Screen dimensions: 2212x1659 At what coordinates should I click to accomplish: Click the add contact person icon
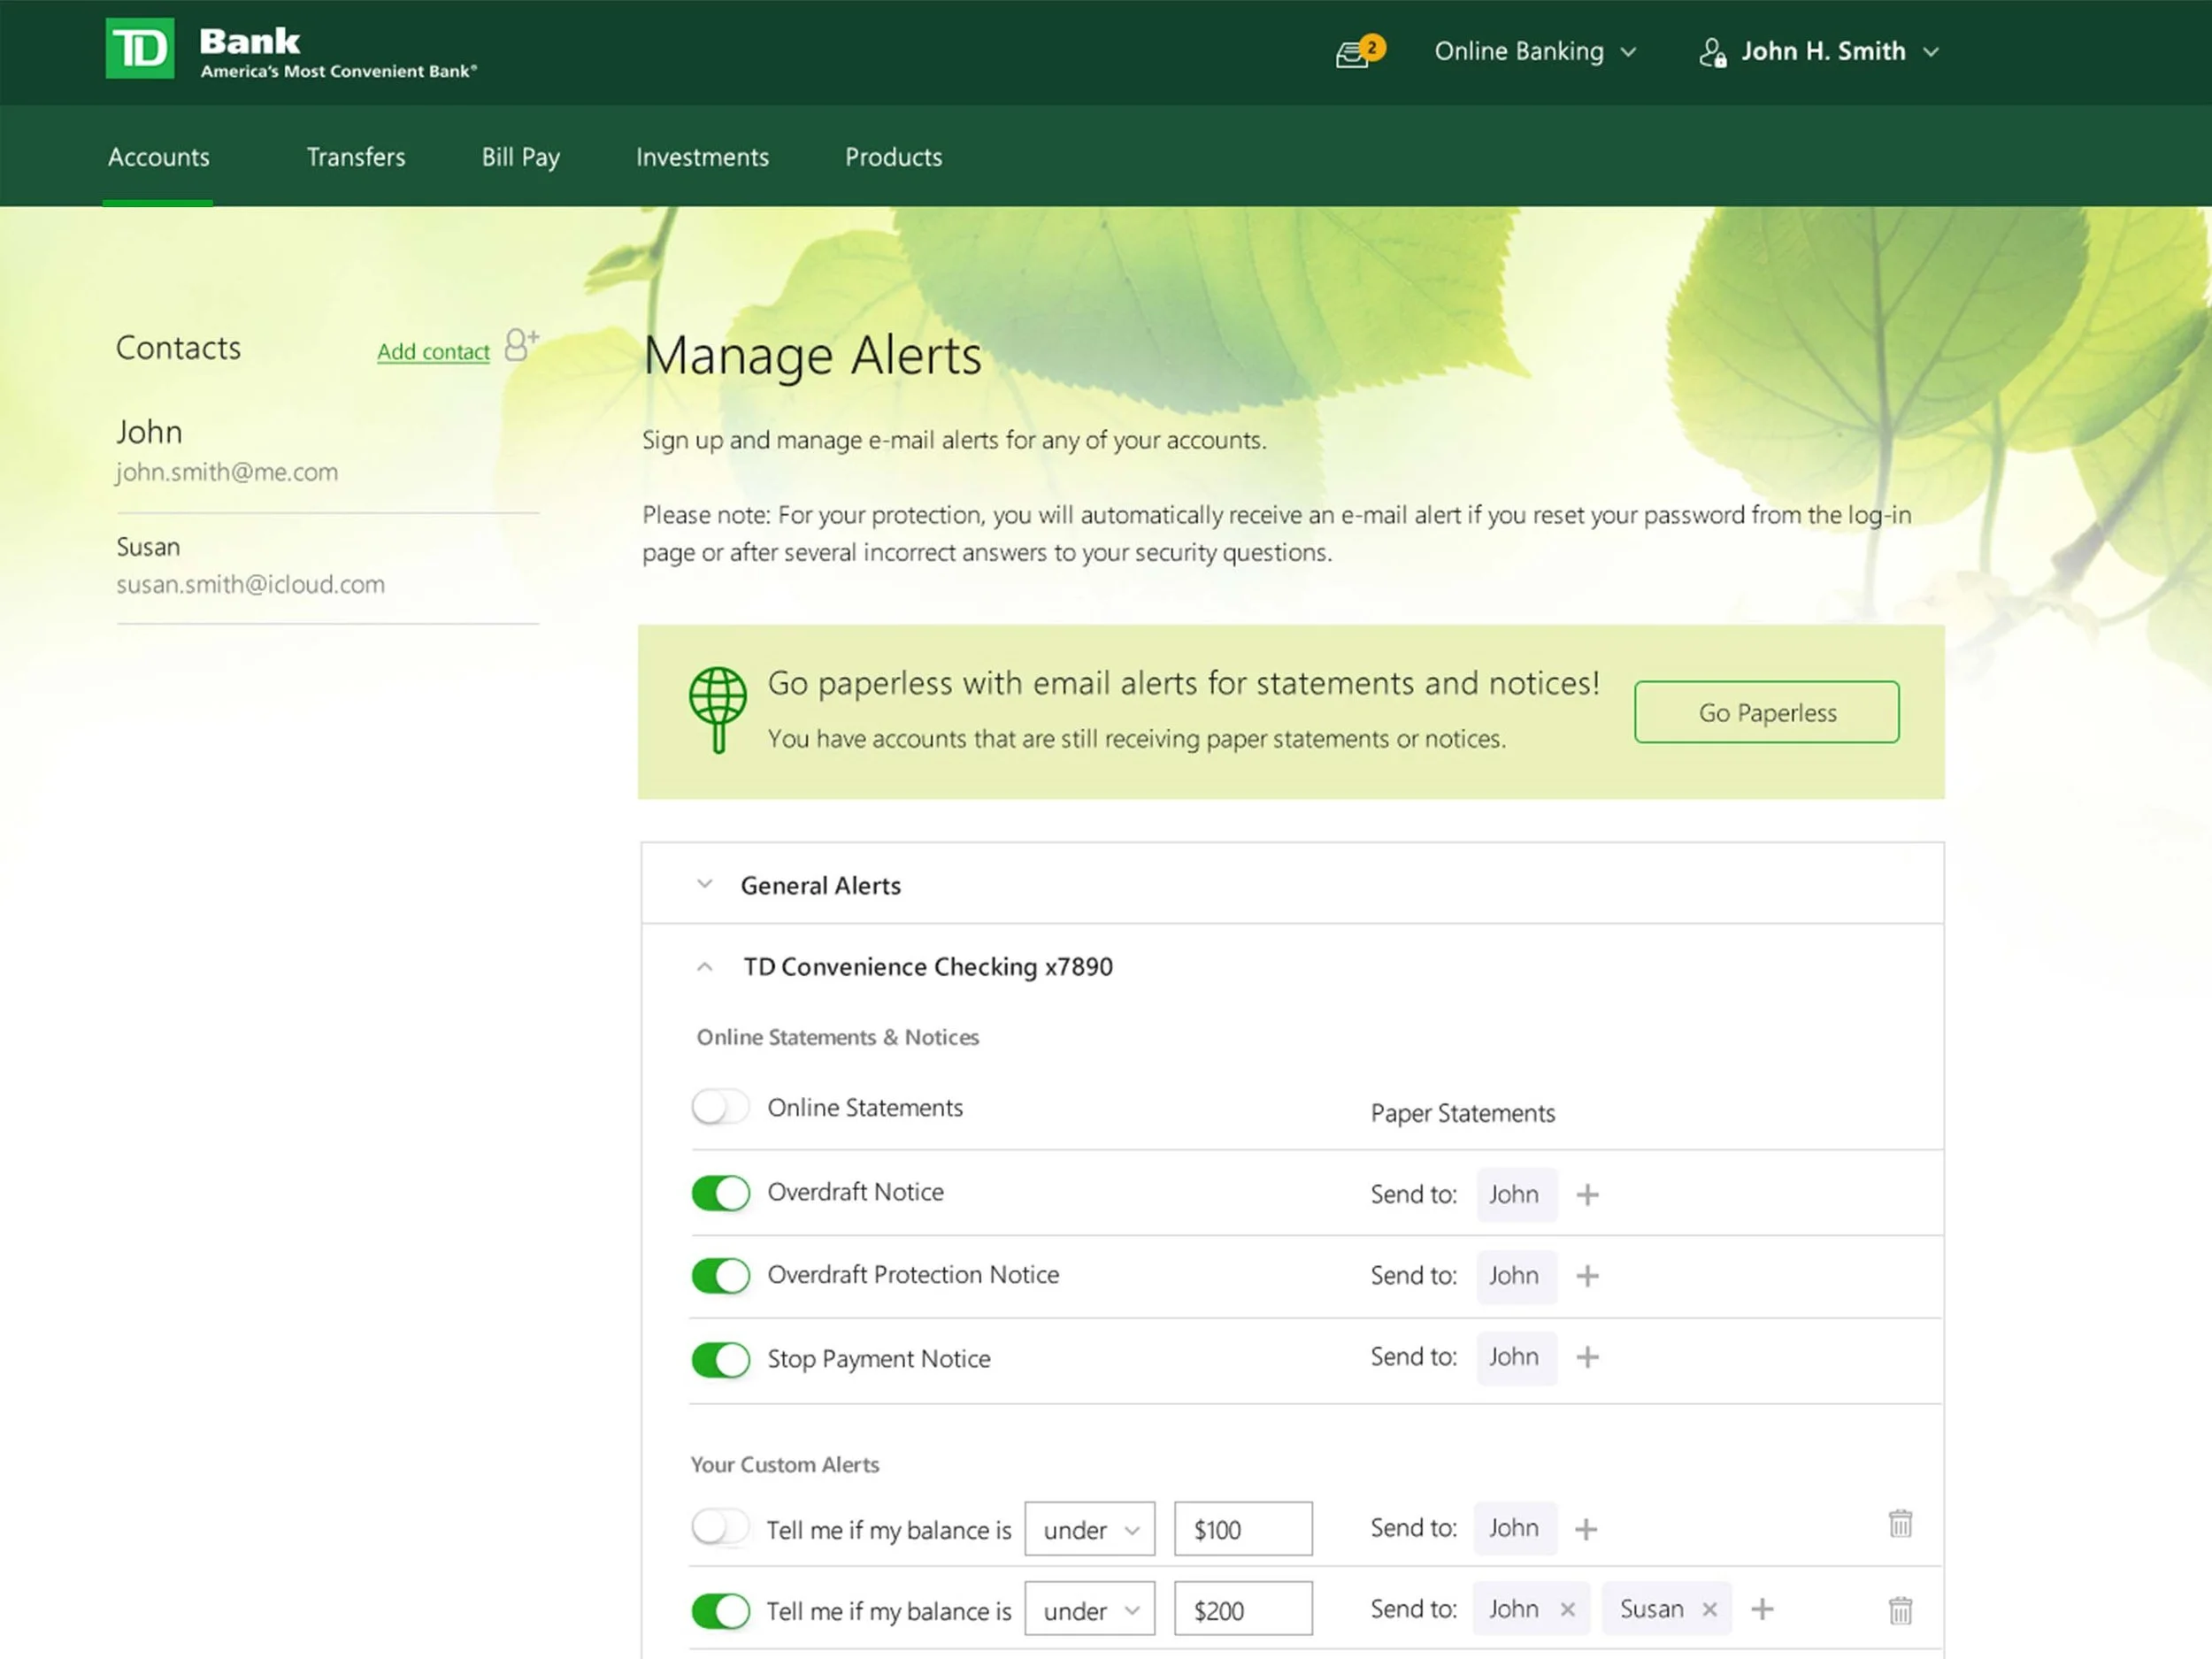[521, 344]
